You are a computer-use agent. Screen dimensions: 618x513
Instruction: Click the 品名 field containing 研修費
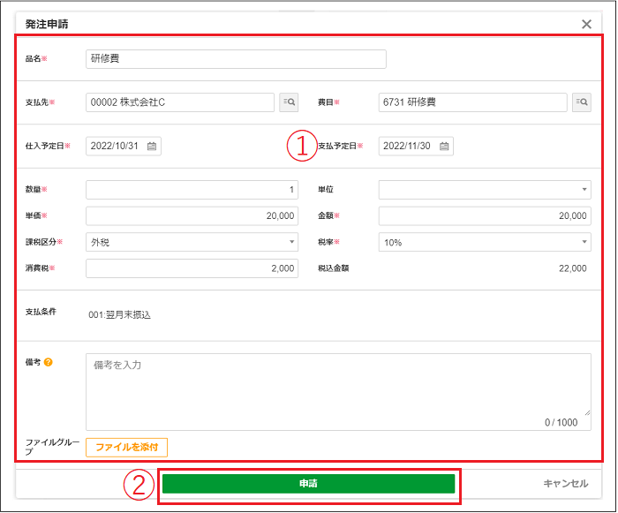click(236, 59)
